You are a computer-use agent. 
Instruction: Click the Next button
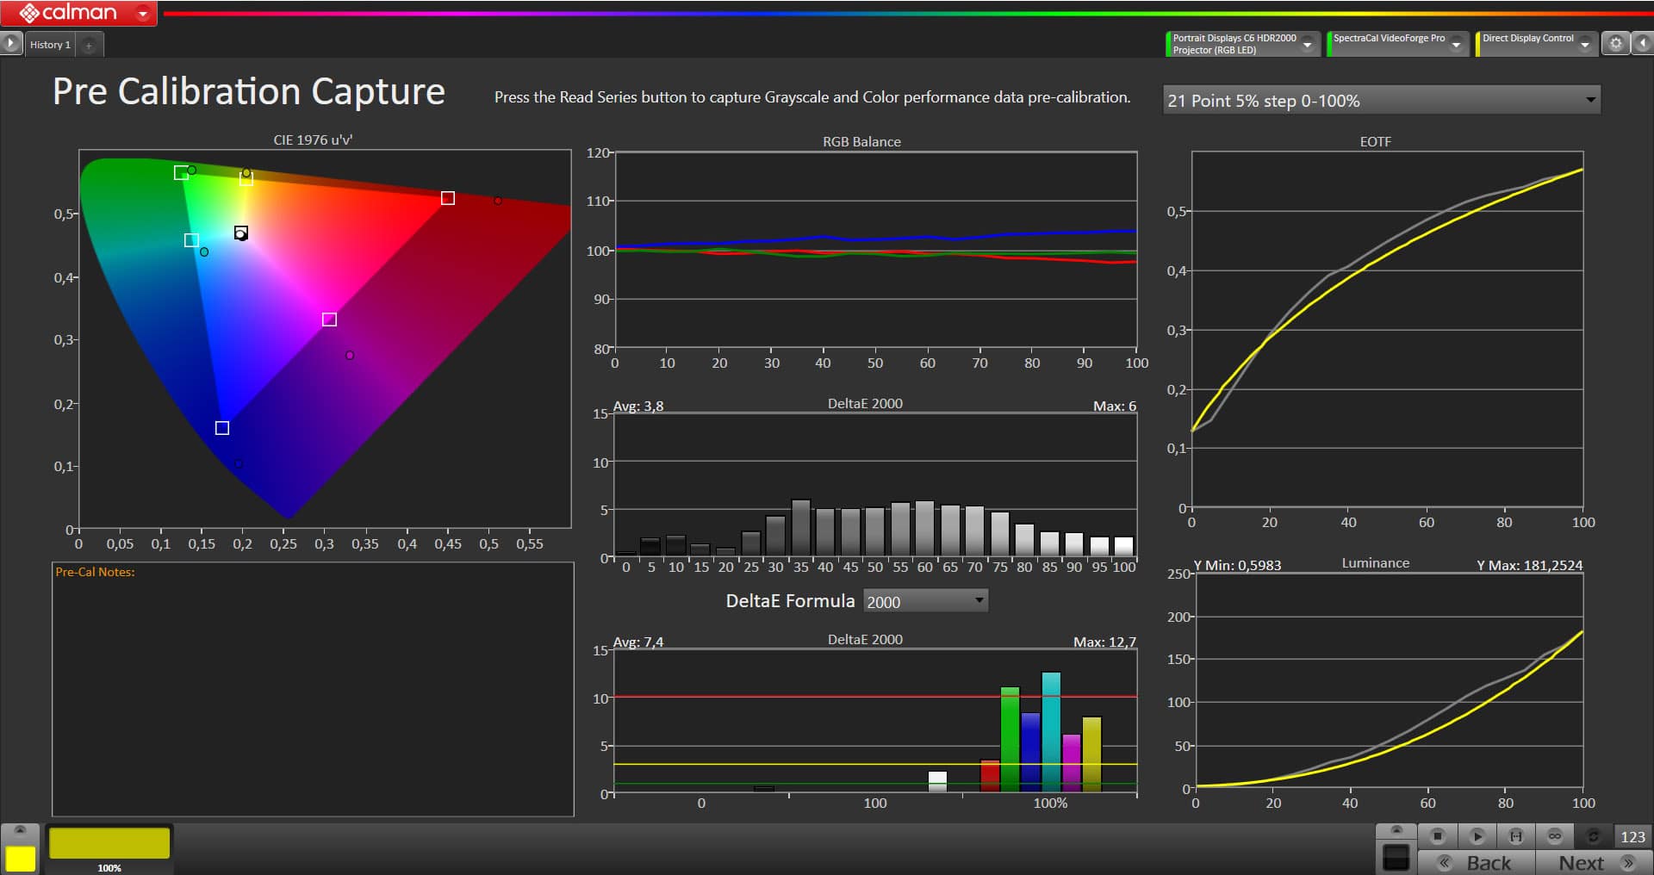1594,863
